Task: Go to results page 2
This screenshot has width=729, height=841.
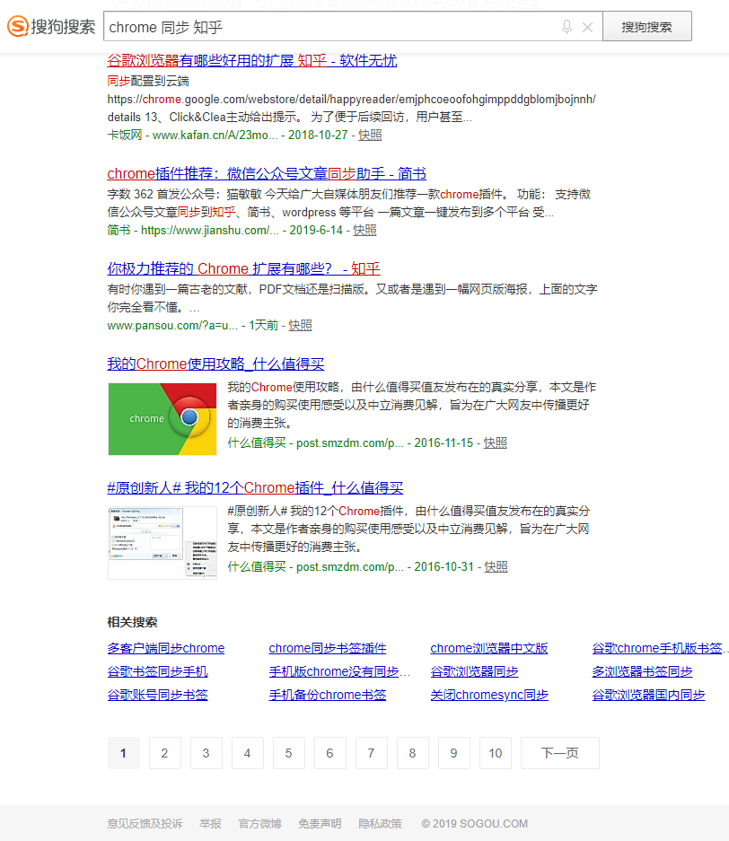Action: point(164,753)
